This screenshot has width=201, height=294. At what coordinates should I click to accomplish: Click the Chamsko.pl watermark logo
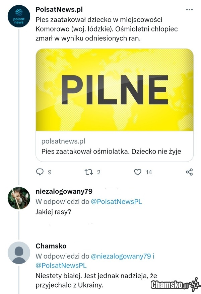pos(175,285)
